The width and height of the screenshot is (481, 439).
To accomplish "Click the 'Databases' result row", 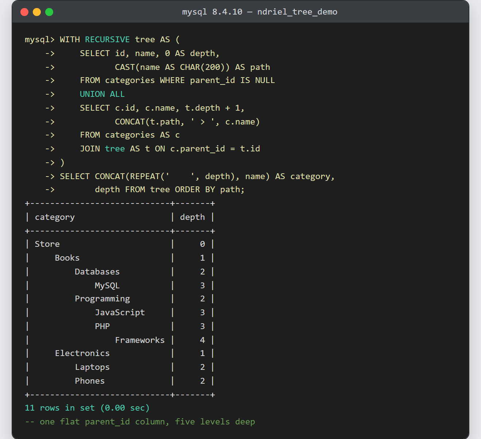I will click(120, 272).
